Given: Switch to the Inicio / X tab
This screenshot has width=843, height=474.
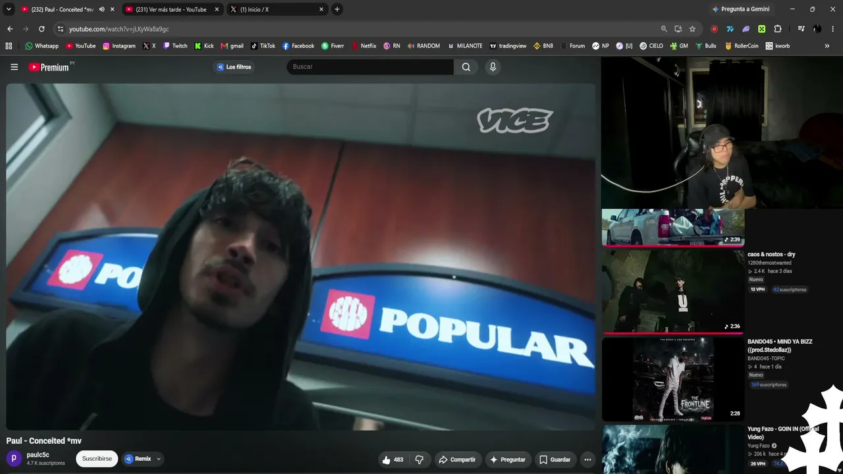Looking at the screenshot, I should tap(277, 9).
